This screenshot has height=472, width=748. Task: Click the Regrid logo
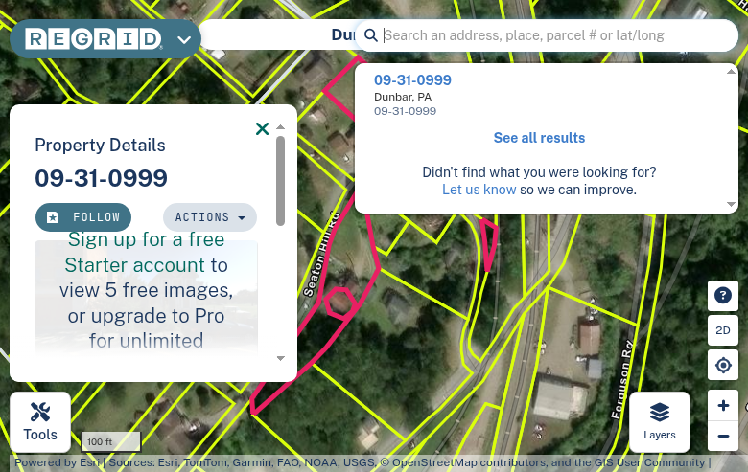[x=94, y=39]
